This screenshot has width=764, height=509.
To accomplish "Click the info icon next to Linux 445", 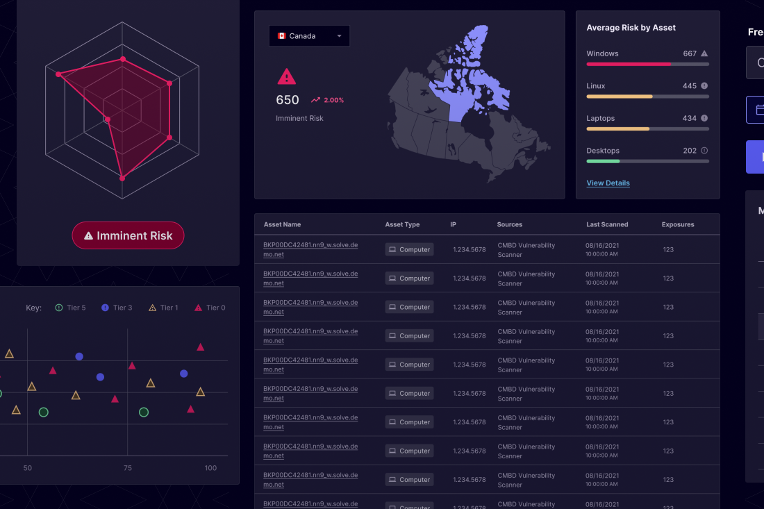I will click(704, 86).
